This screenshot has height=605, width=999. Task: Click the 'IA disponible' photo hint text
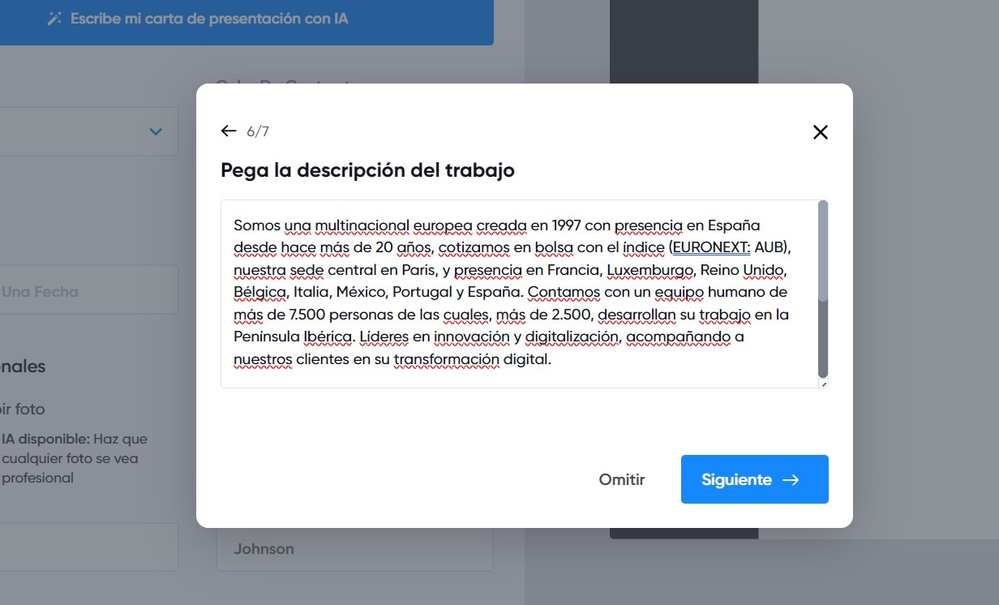[x=75, y=457]
